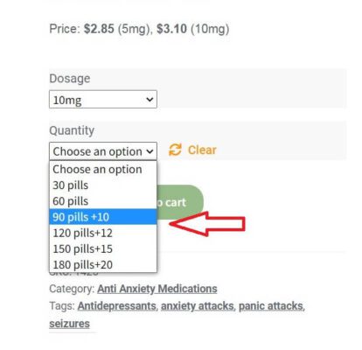Click the chevron arrow in the Quantity box
Viewport: 362px width, 350px height.
pyautogui.click(x=150, y=151)
